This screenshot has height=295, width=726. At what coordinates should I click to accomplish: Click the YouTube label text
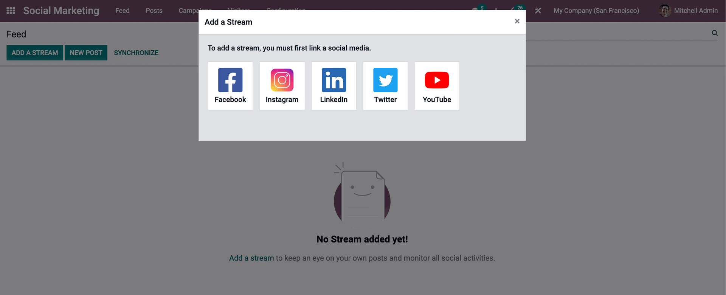[x=437, y=99]
